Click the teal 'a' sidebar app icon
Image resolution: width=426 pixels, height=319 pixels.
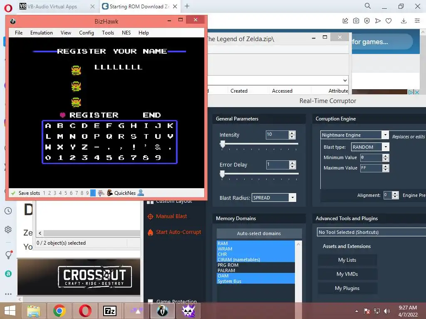tap(8, 274)
